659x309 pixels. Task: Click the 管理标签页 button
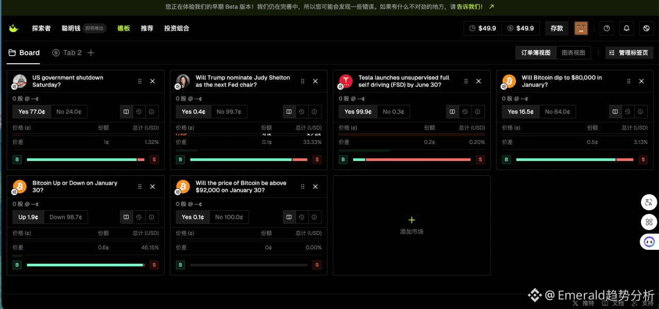[x=629, y=52]
